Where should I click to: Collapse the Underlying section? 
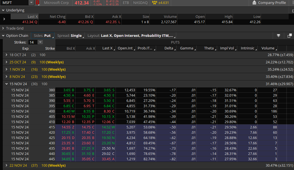point(3,10)
